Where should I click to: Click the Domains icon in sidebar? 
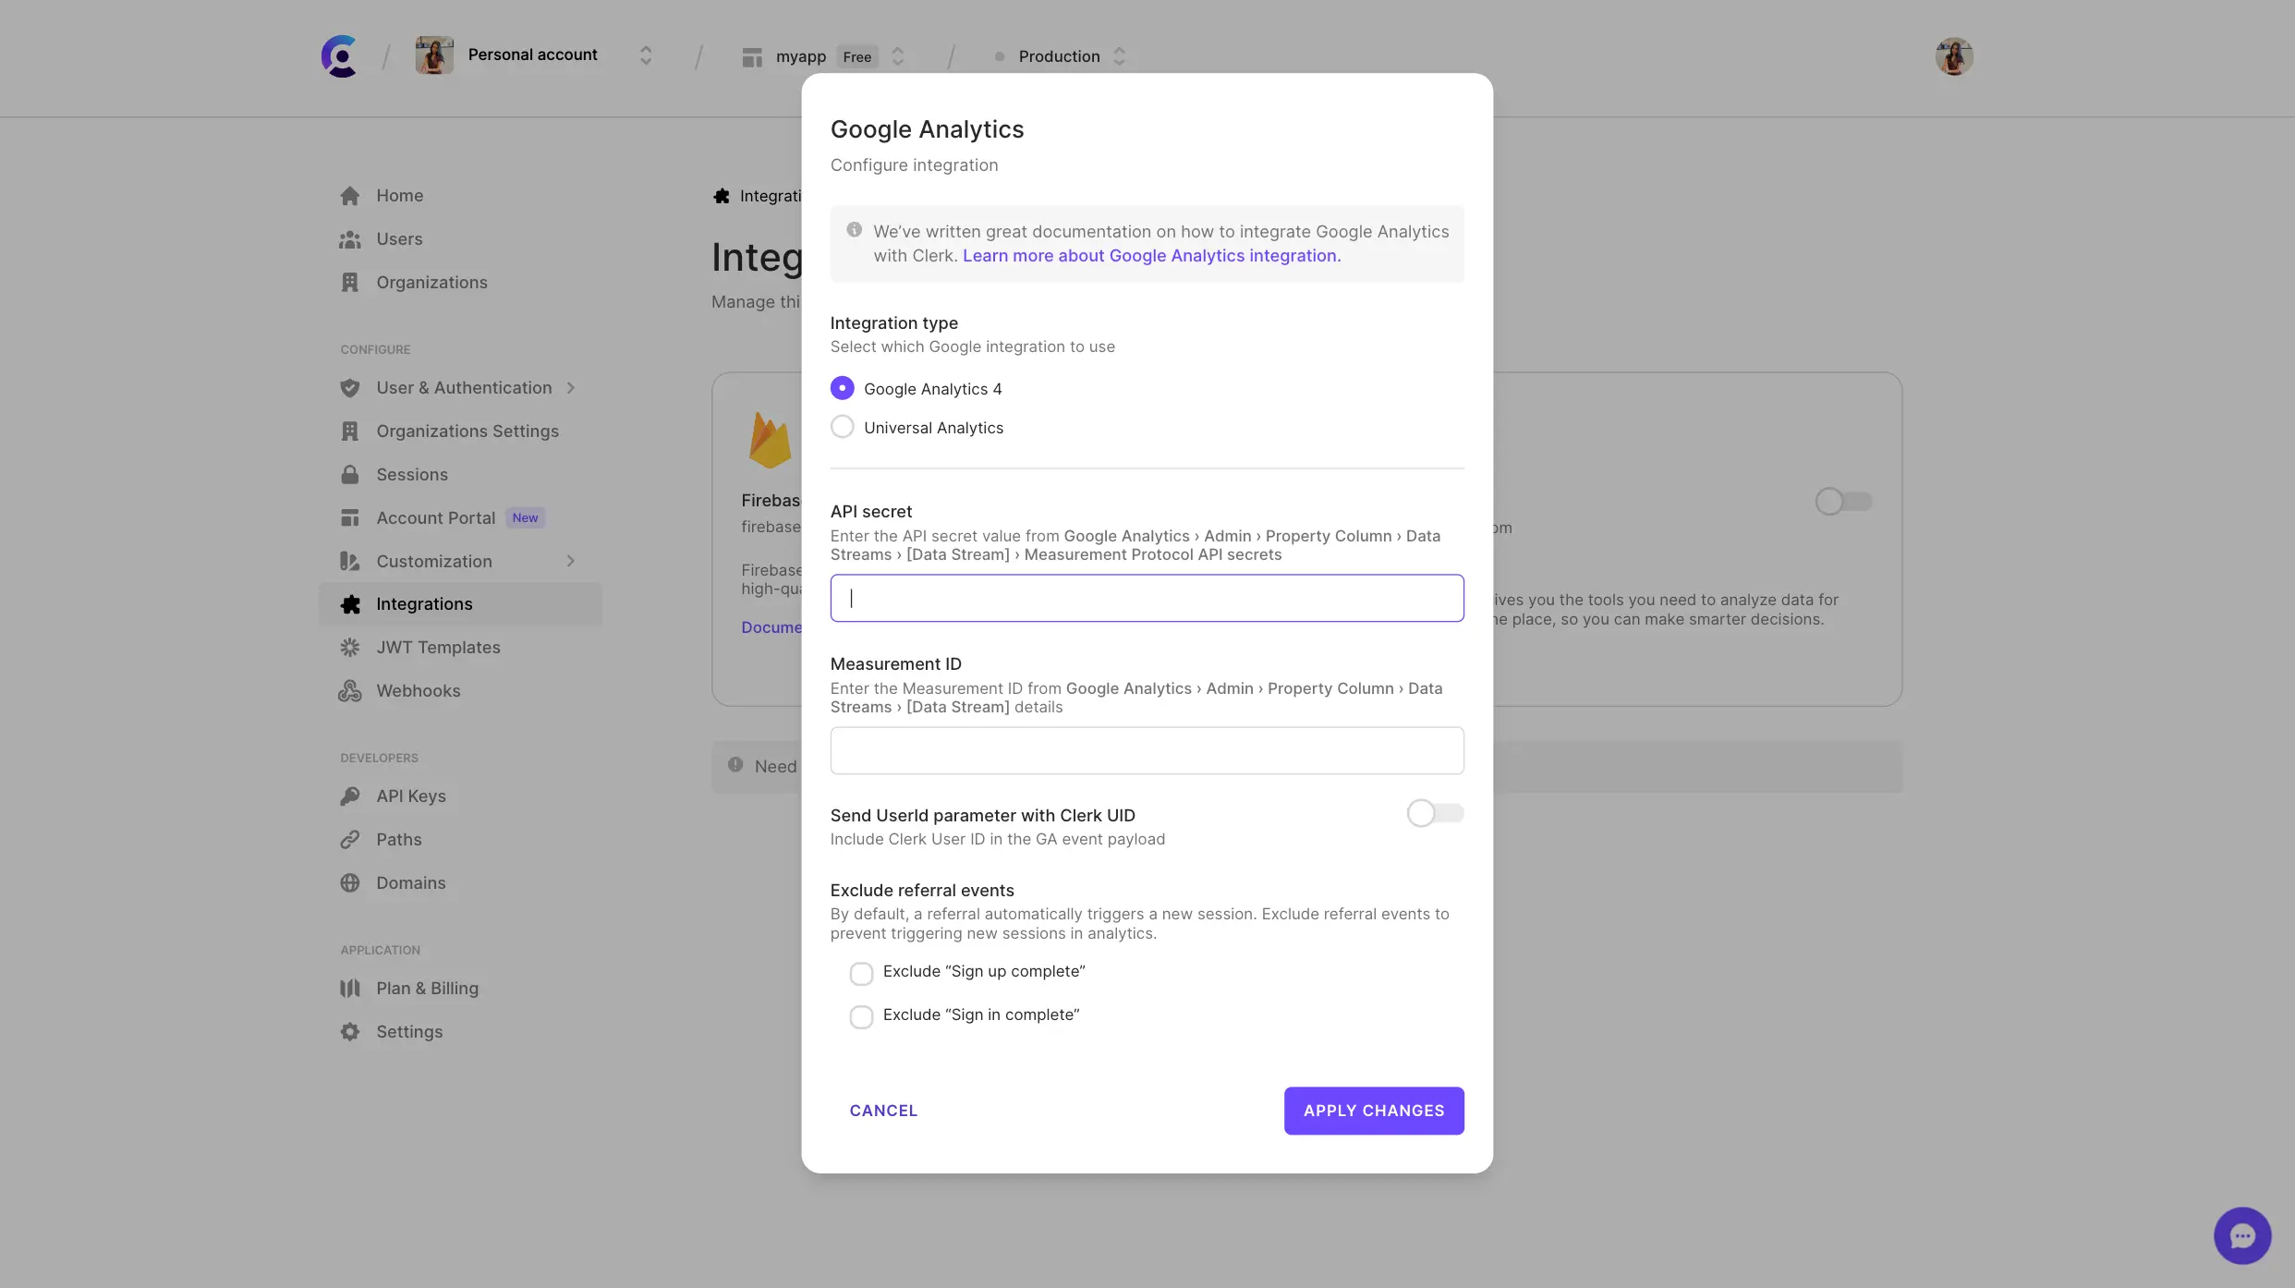351,881
